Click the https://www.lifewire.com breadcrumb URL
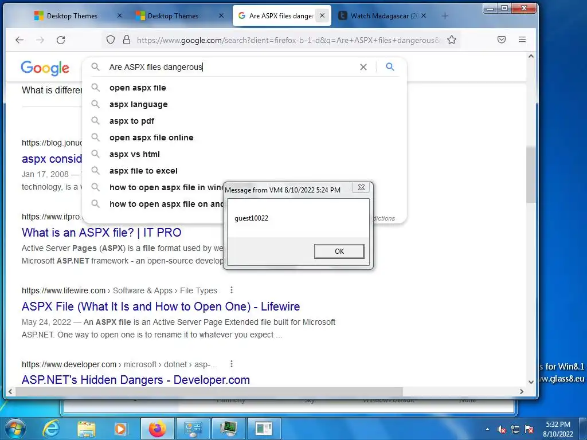 click(64, 290)
